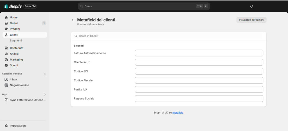Screen dimensions: 288x131
Task: Open the Prodotti section
Action: coord(15,29)
